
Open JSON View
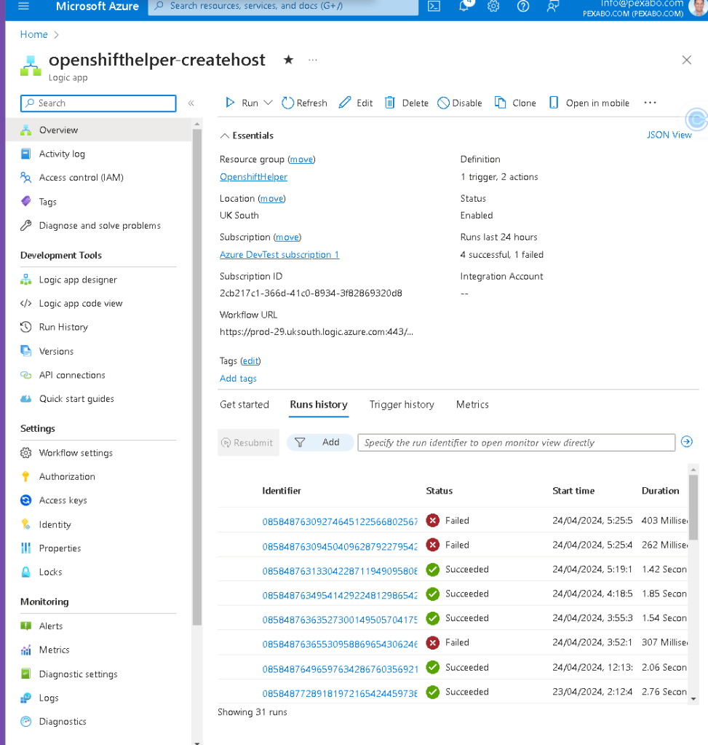coord(669,135)
